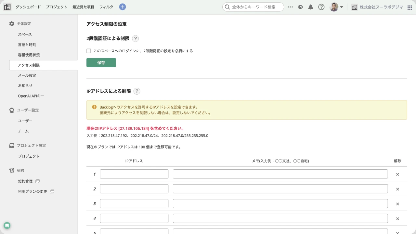
Task: Open the green chat widget icon
Action: pyautogui.click(x=7, y=225)
